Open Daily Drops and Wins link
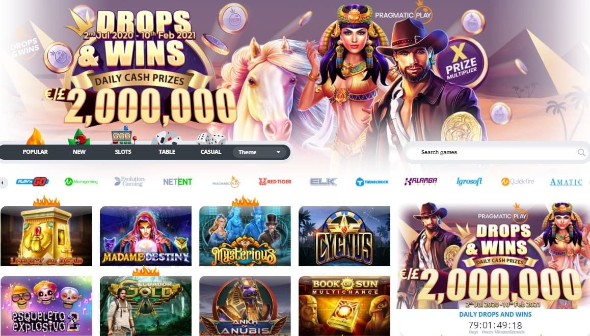 click(495, 314)
